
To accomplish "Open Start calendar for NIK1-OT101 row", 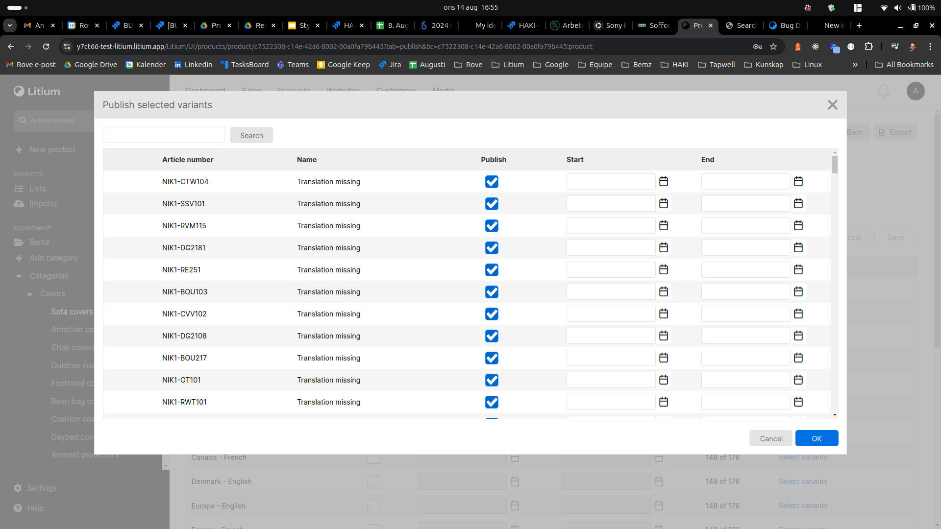I will tap(664, 380).
